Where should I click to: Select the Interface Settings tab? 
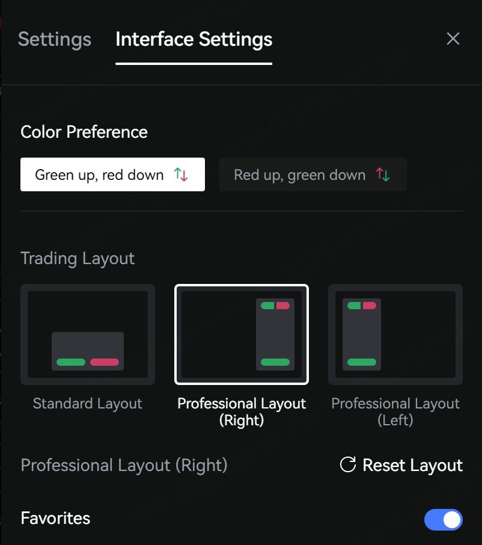(194, 40)
